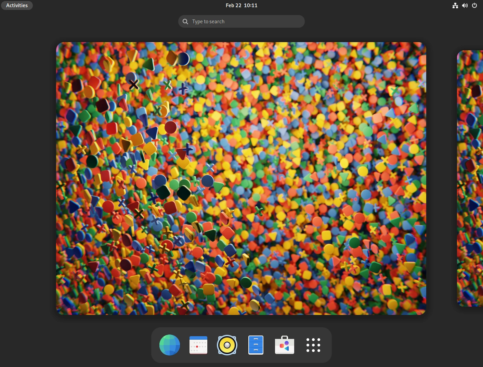Click the volume indicator in the top bar

[x=465, y=5]
